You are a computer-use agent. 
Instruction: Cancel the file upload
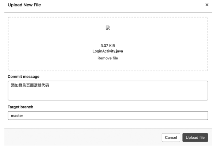(171, 137)
